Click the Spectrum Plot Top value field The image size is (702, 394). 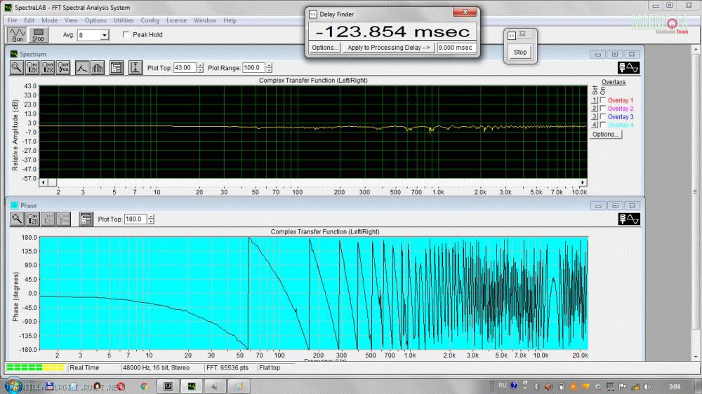(185, 68)
